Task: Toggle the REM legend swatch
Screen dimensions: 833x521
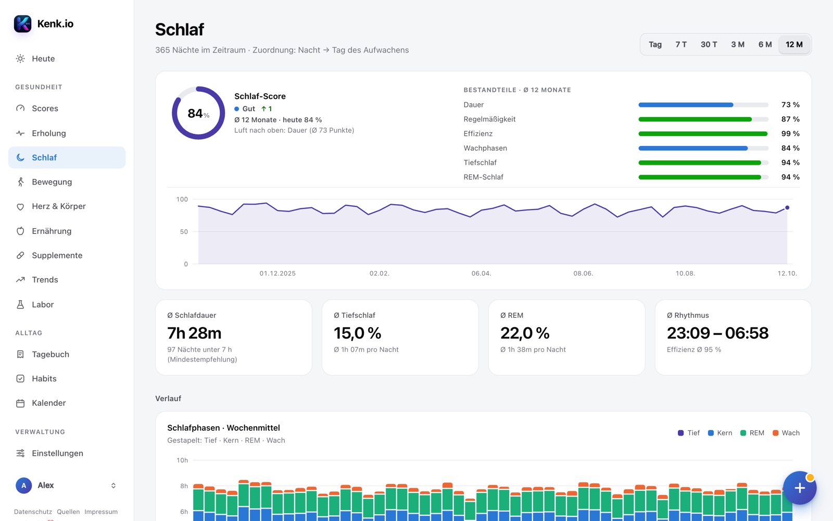Action: coord(743,433)
